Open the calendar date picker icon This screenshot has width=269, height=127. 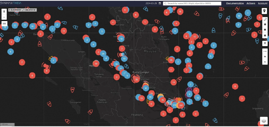point(160,3)
